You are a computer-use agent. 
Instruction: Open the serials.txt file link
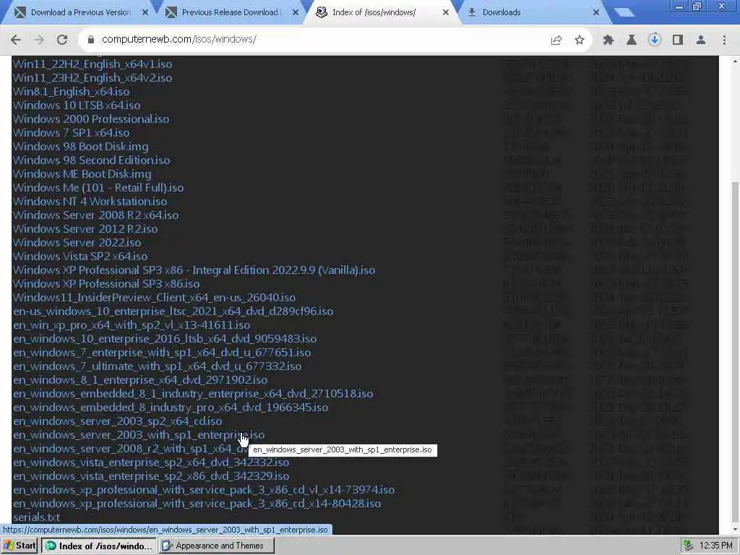pos(36,517)
